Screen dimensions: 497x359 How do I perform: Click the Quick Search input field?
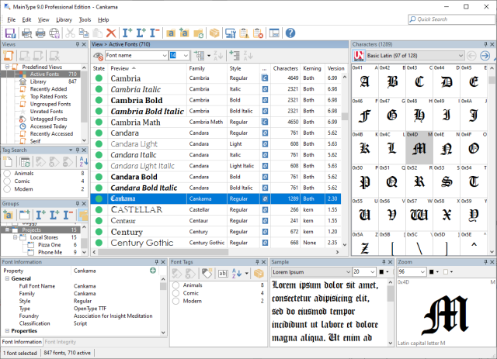452,19
